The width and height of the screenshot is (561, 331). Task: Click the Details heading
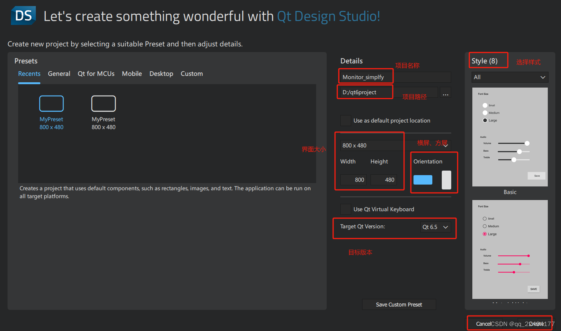[352, 61]
